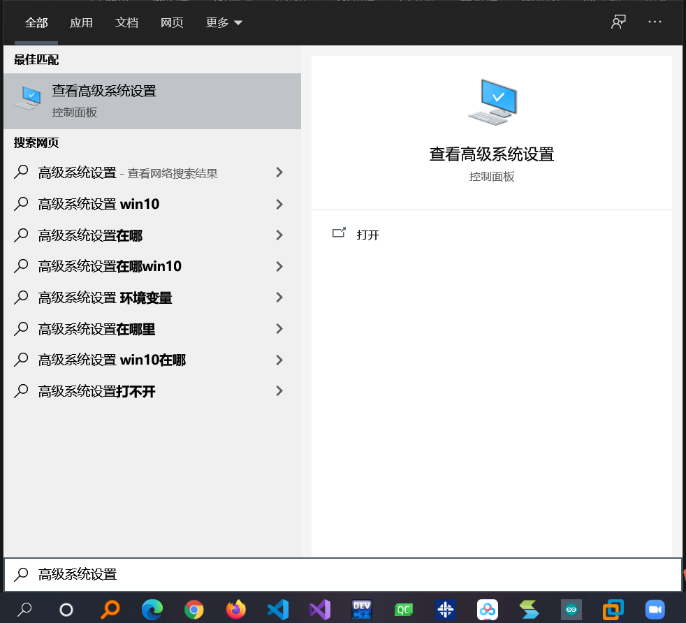Image resolution: width=686 pixels, height=623 pixels.
Task: Open the 全部 tab
Action: tap(36, 23)
